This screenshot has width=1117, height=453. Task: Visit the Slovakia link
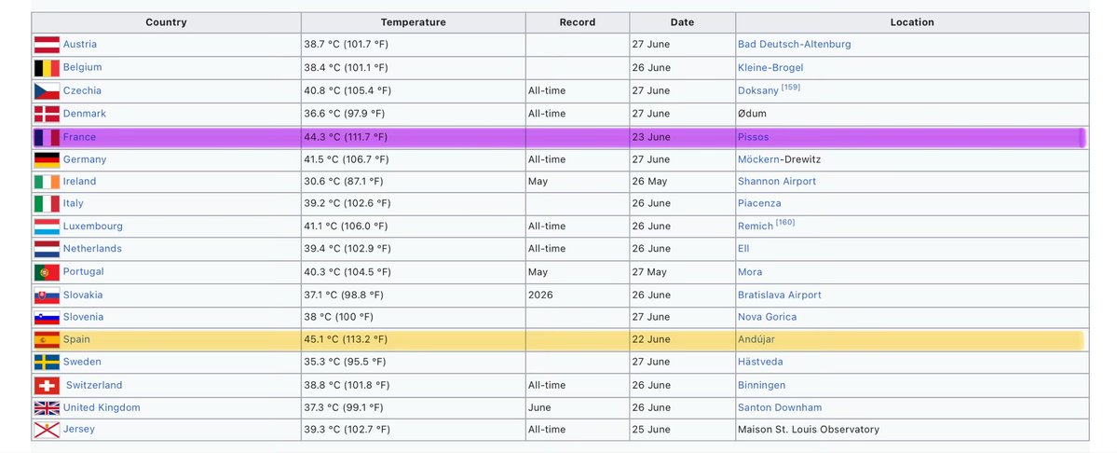coord(83,295)
